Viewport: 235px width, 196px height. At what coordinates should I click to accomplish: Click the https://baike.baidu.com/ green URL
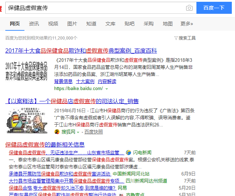coord(79,89)
